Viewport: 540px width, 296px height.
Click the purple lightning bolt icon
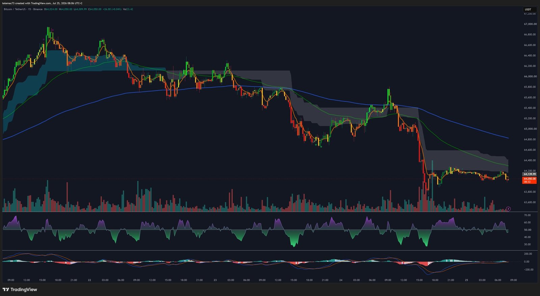click(x=508, y=209)
